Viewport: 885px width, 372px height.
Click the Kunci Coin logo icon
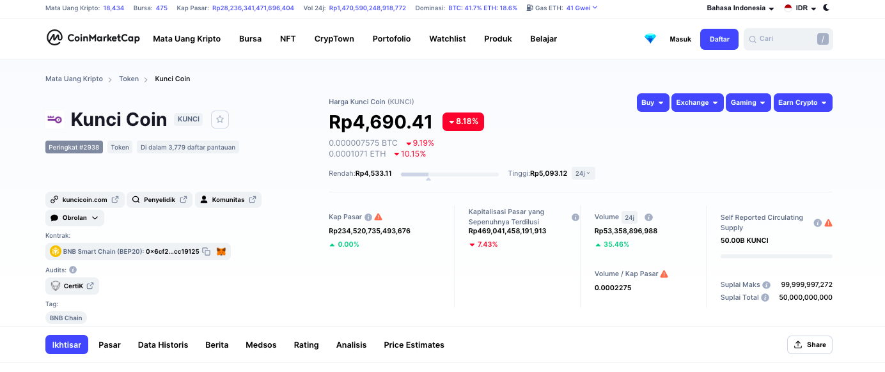pos(54,119)
